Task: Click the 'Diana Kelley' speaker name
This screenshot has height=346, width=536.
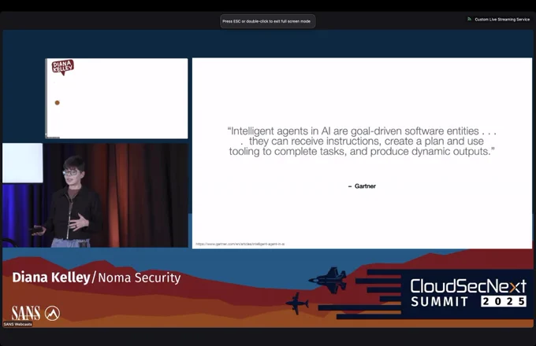Action: point(51,278)
